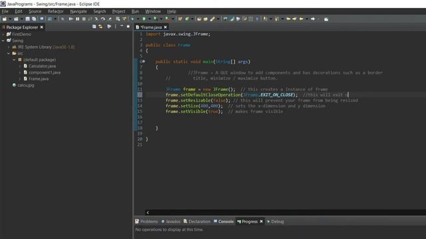This screenshot has width=426, height=239.
Task: Collapse the Swing project node
Action: [3, 40]
